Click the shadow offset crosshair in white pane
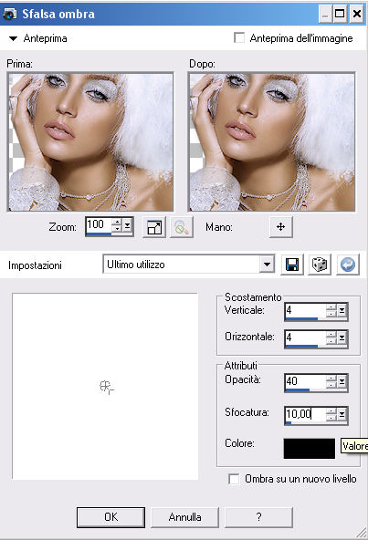 (106, 387)
